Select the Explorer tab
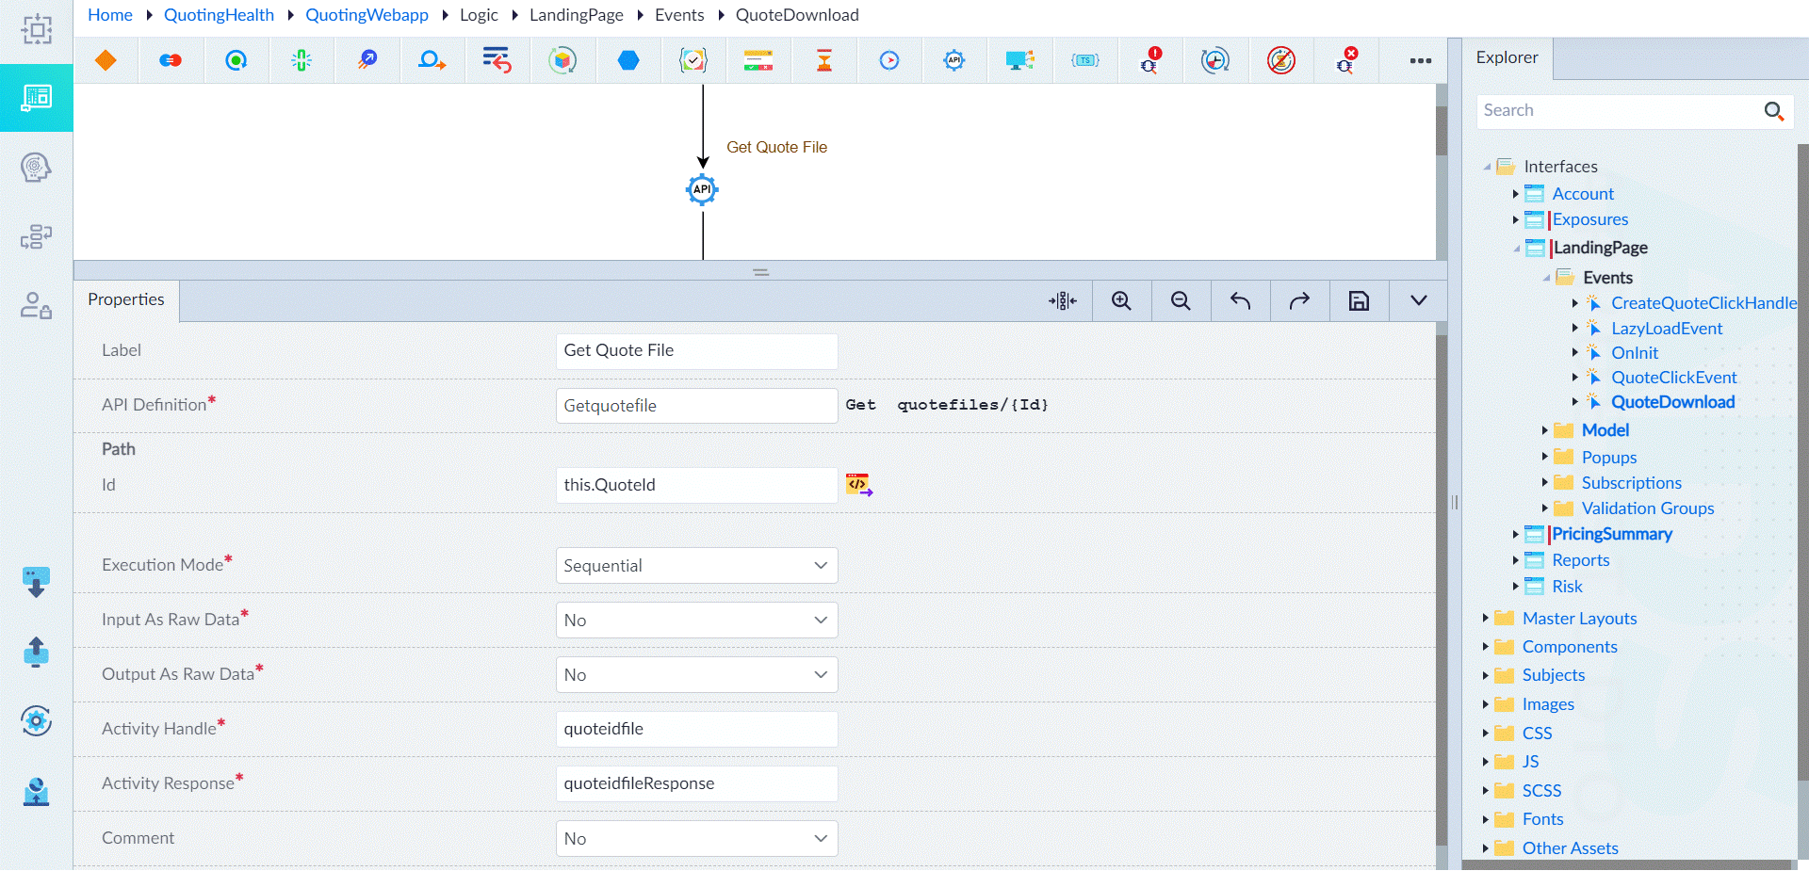This screenshot has height=871, width=1809. 1507,57
